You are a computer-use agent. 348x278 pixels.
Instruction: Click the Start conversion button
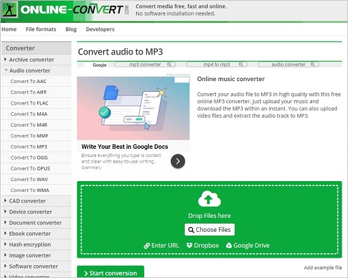point(111,272)
